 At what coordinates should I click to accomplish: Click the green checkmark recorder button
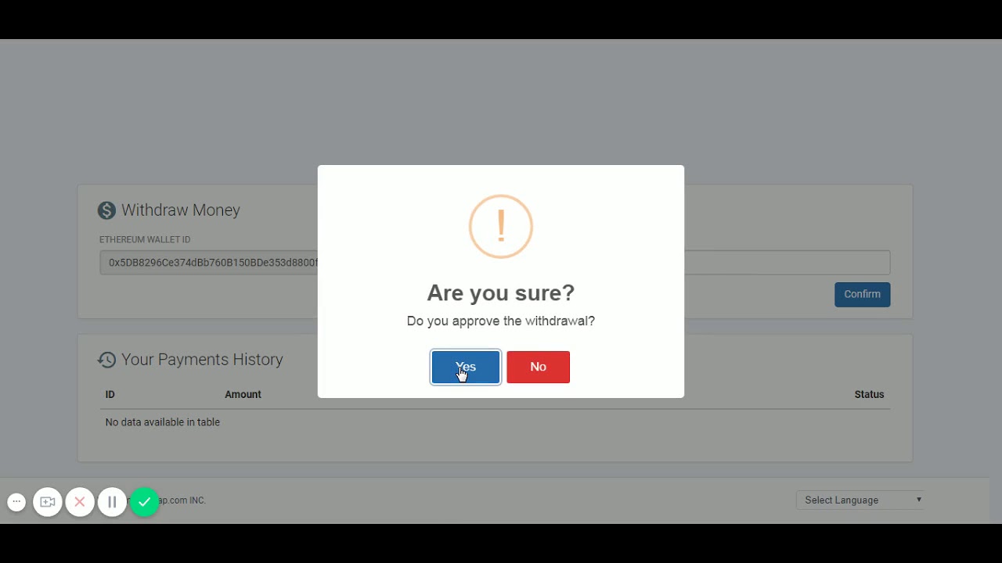coord(144,502)
